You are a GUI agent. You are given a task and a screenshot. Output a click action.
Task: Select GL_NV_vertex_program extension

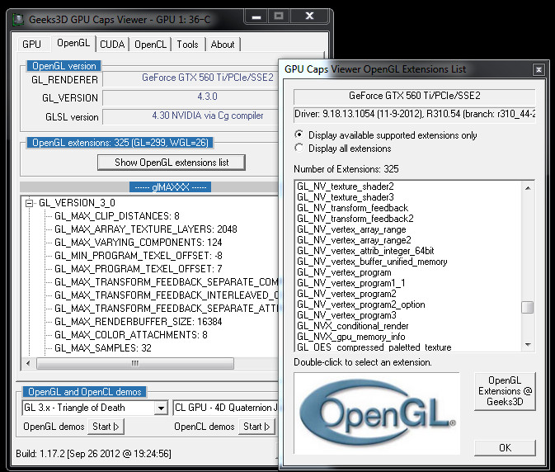click(x=344, y=272)
